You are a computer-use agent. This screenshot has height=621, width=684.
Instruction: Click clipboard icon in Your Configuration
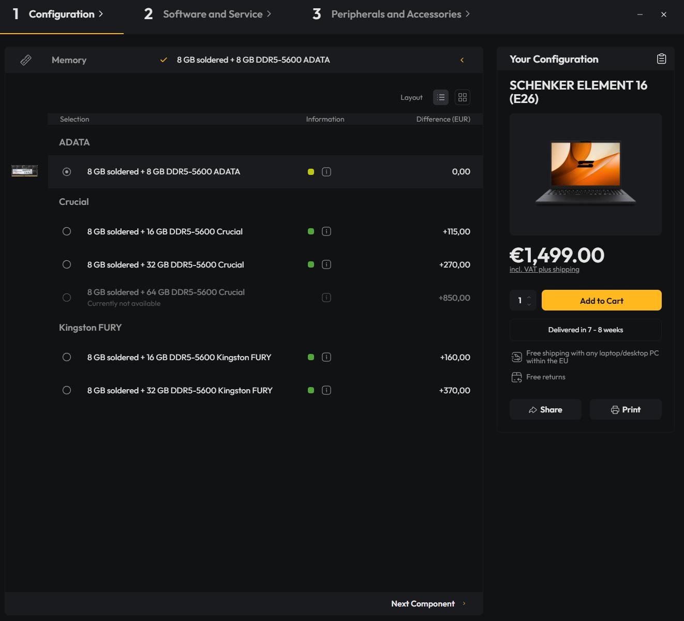(x=661, y=59)
